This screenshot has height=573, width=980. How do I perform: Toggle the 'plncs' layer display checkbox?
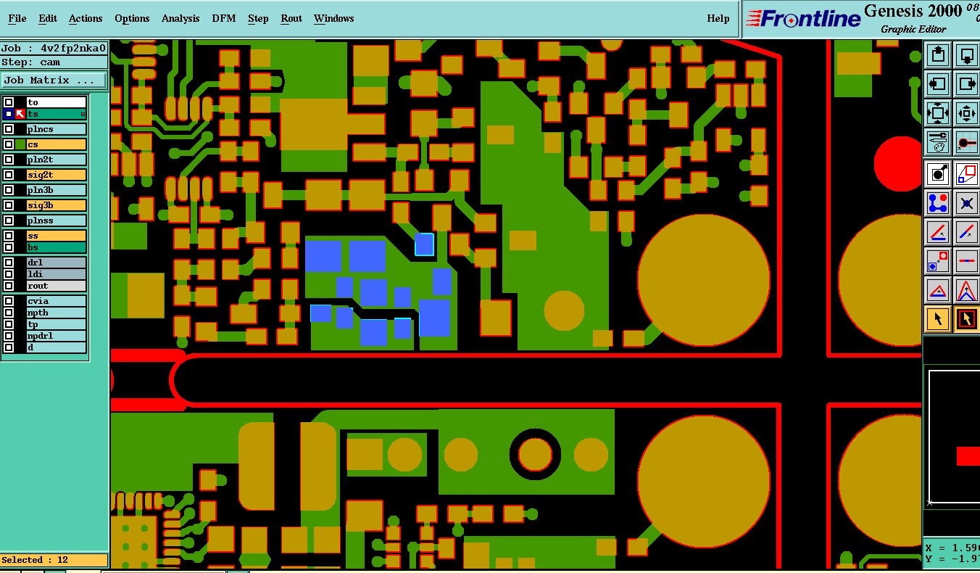pos(9,129)
